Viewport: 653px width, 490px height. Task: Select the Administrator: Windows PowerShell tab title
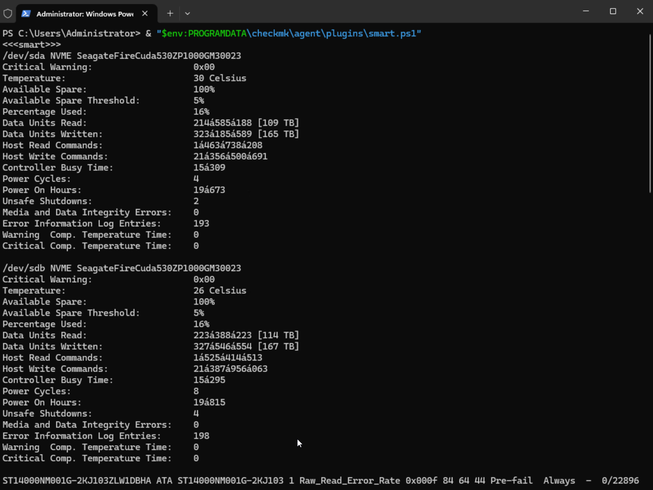85,14
